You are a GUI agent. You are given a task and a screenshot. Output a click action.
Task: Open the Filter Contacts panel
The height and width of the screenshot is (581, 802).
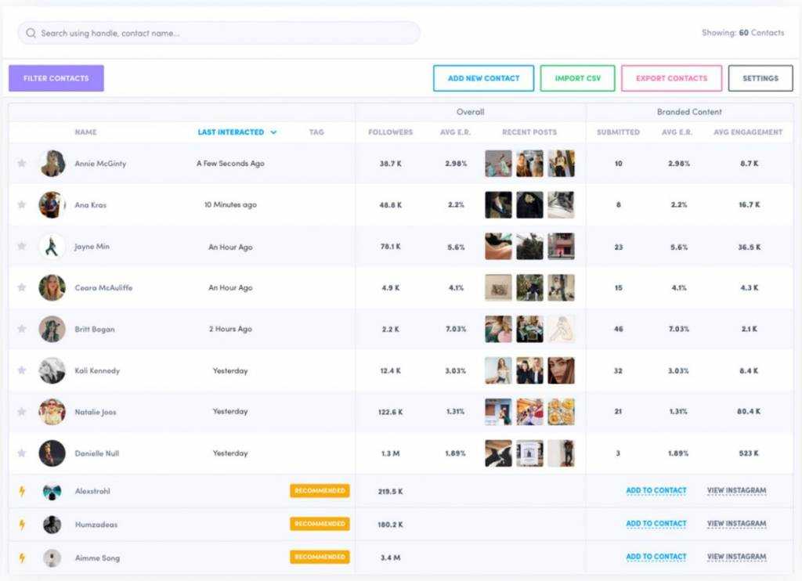point(56,78)
